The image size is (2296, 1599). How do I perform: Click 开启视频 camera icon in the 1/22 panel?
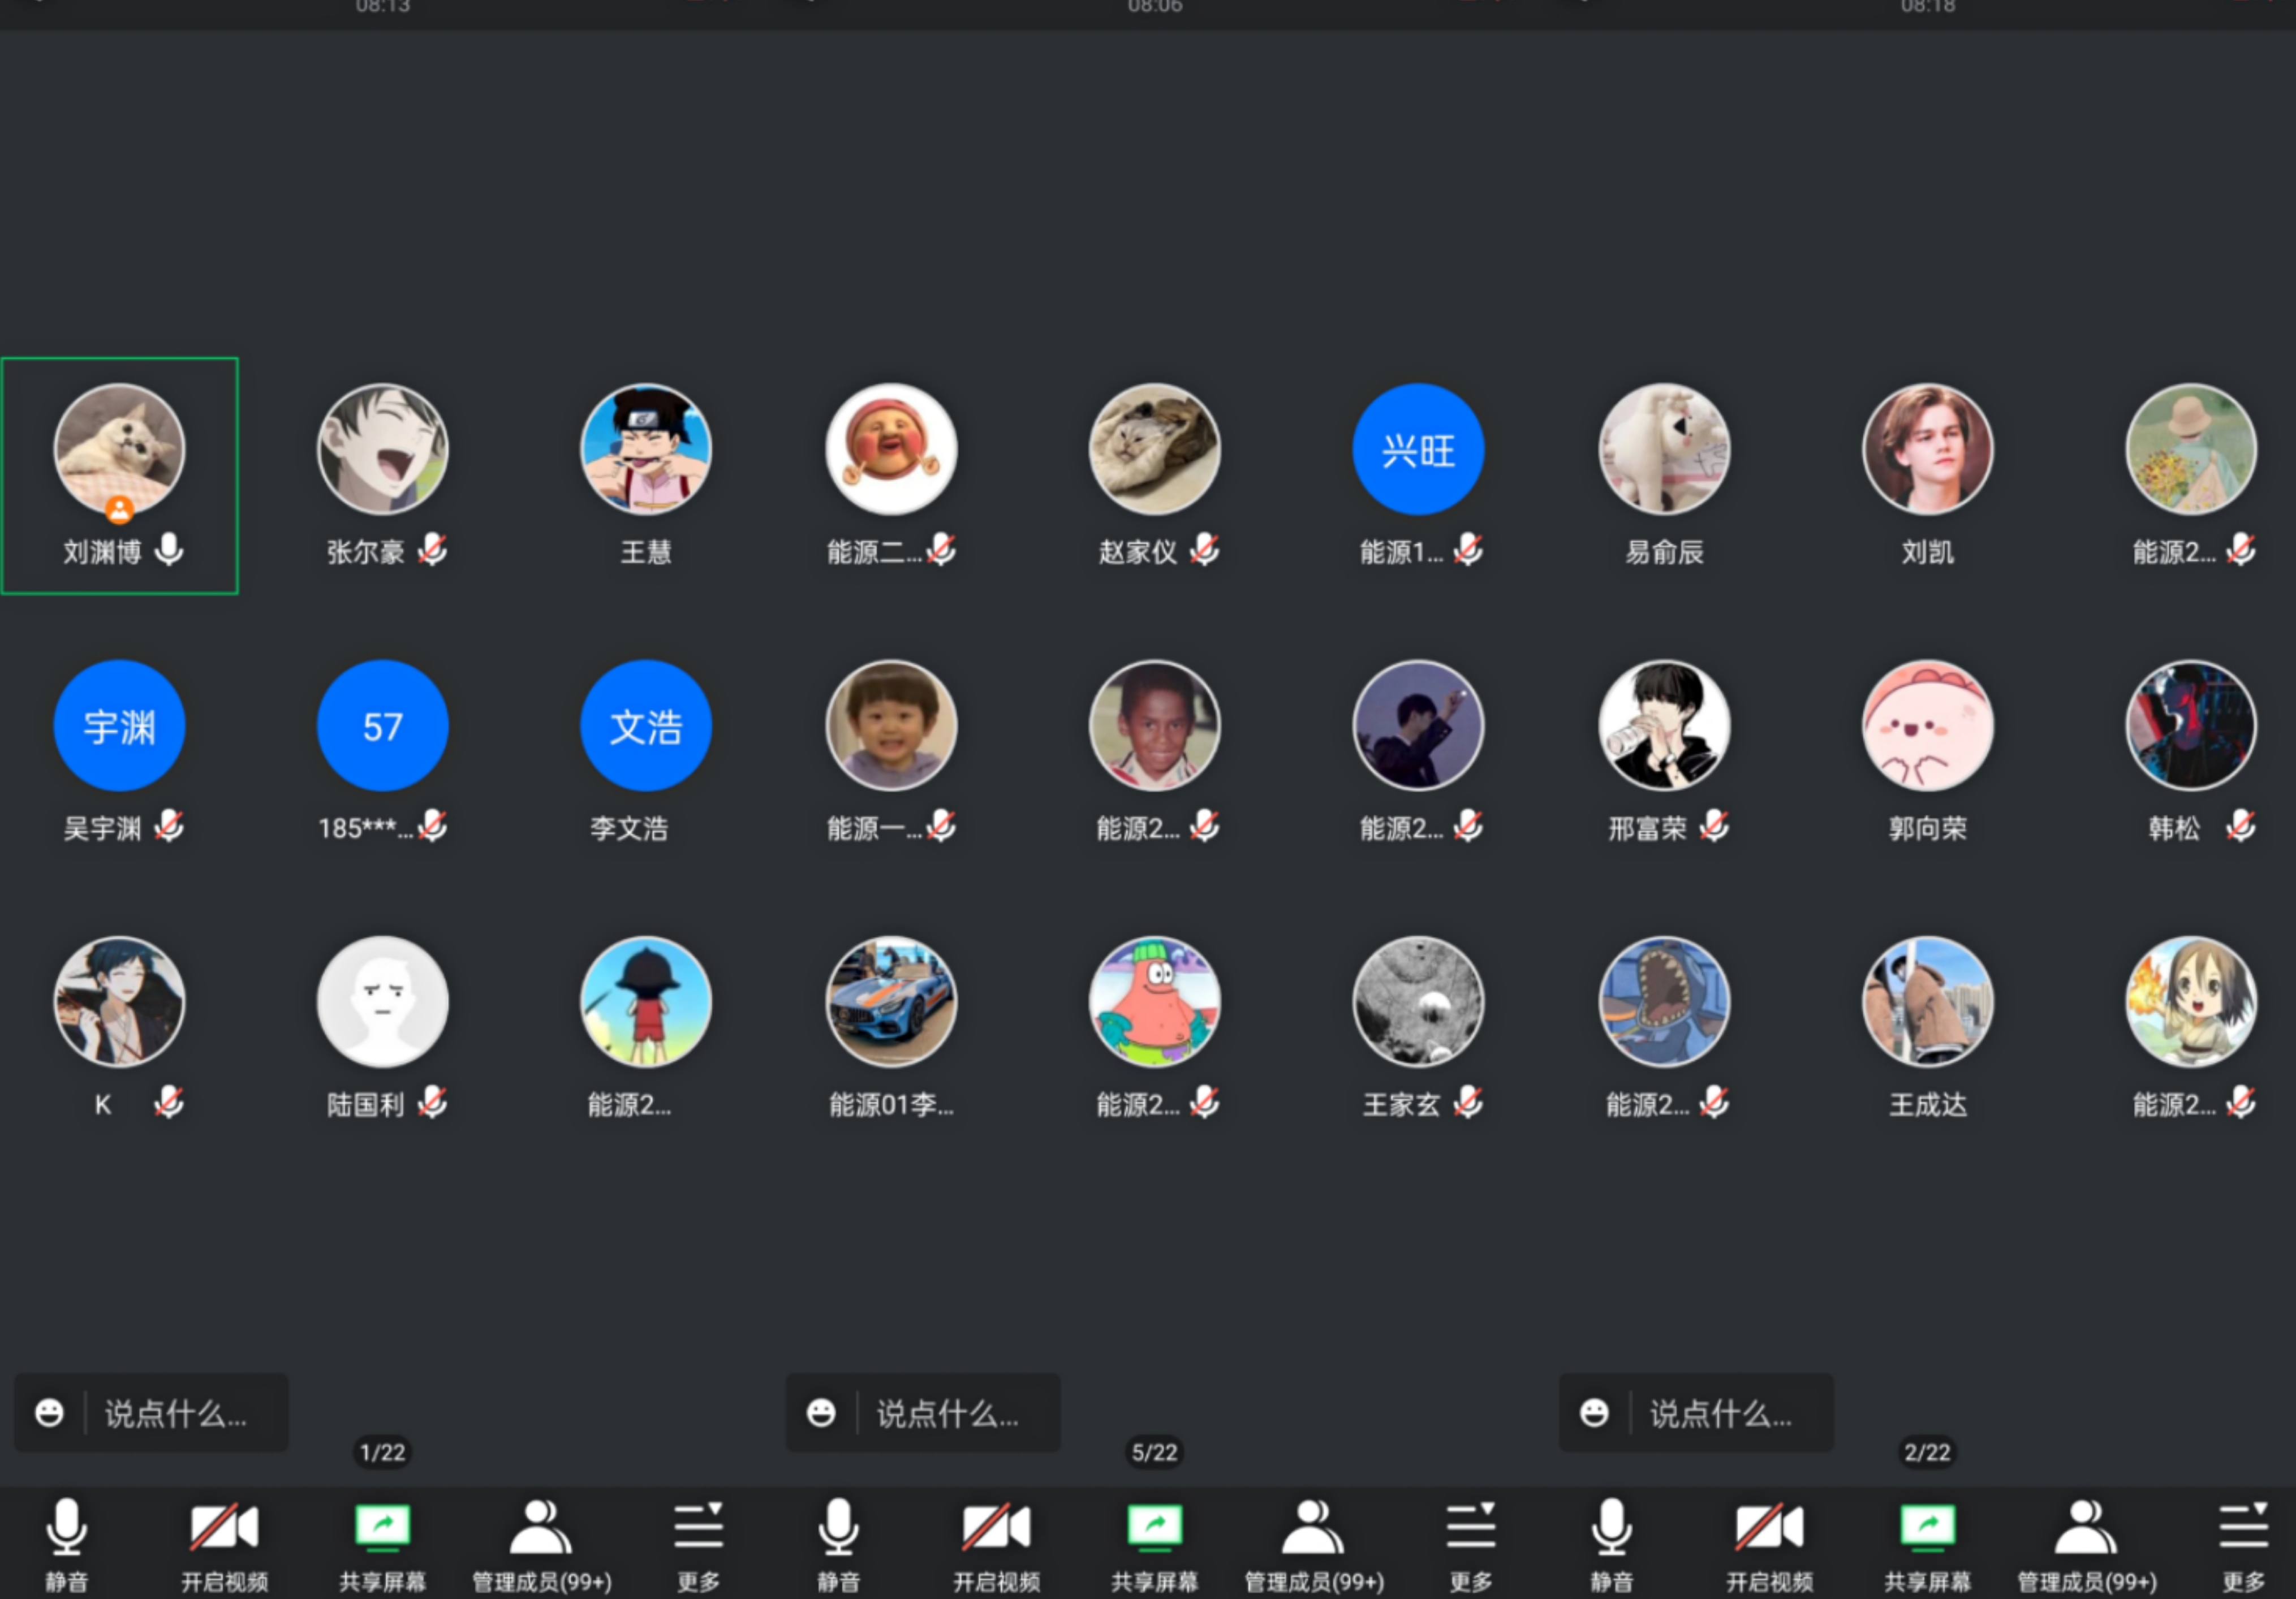coord(224,1527)
